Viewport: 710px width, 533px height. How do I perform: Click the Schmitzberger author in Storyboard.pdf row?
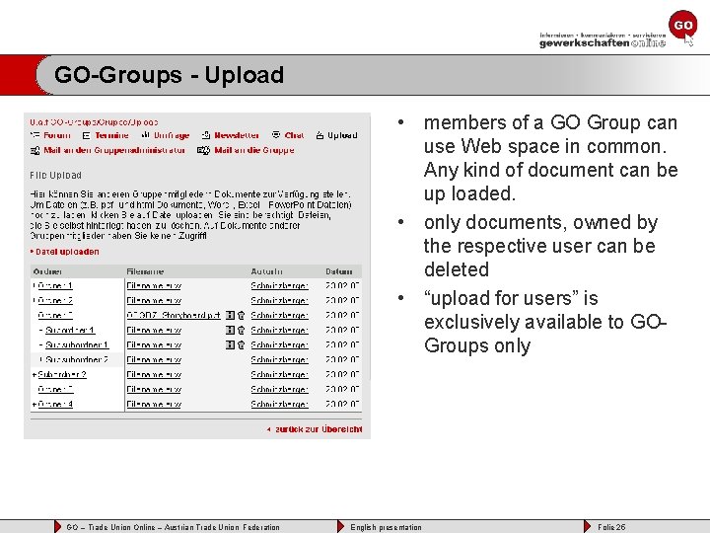coord(279,315)
